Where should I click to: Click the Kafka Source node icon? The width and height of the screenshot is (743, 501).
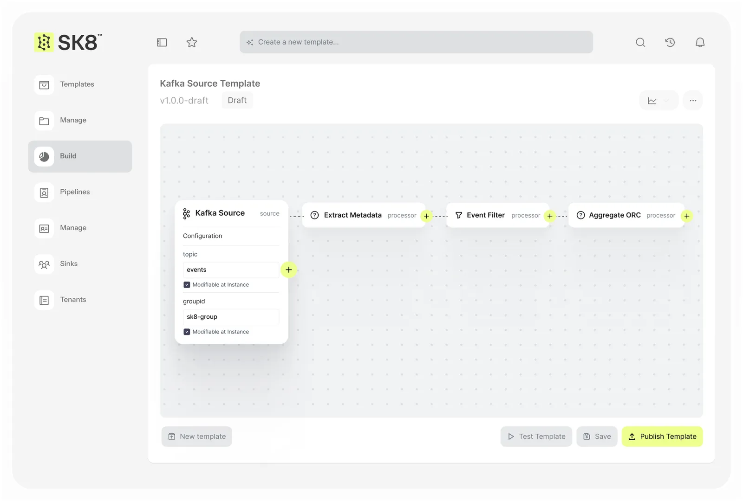coord(186,213)
